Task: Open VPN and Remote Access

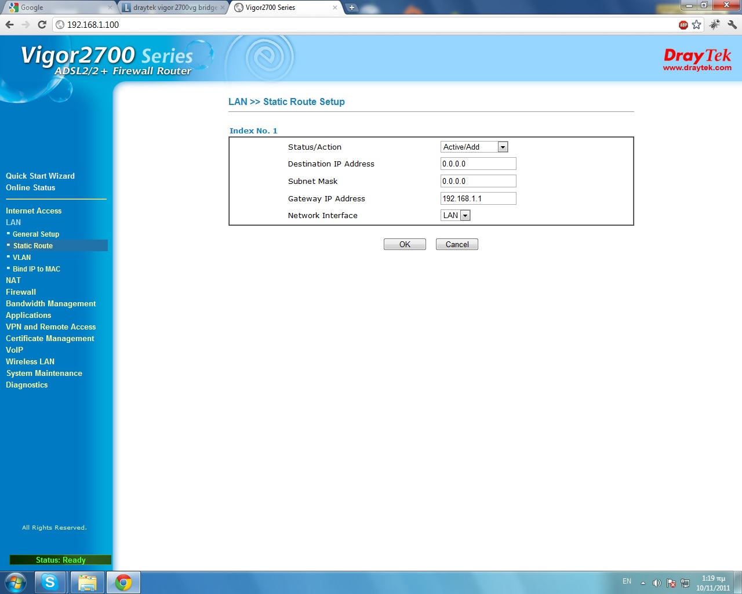Action: tap(51, 327)
